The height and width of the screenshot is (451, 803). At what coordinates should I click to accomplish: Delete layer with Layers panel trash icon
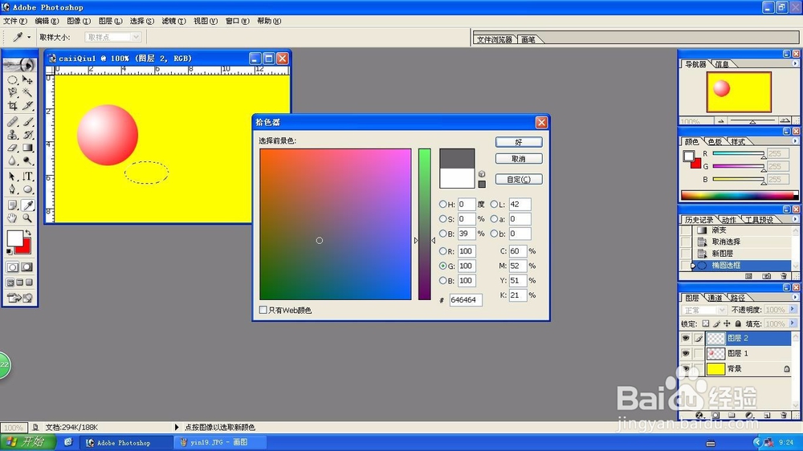point(784,415)
